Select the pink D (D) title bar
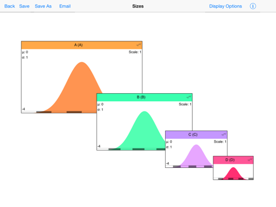 point(233,160)
